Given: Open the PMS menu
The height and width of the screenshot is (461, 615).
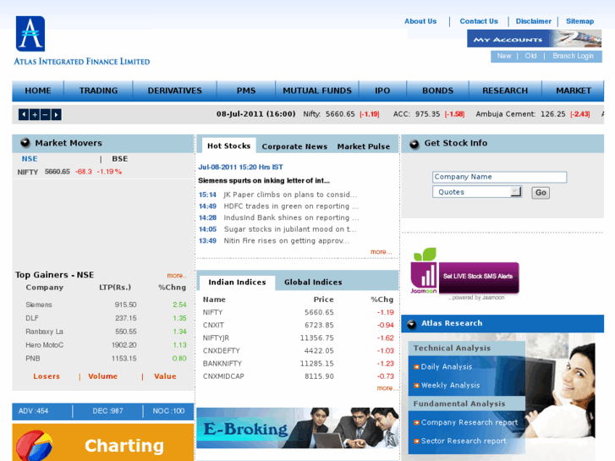Looking at the screenshot, I should tap(246, 91).
